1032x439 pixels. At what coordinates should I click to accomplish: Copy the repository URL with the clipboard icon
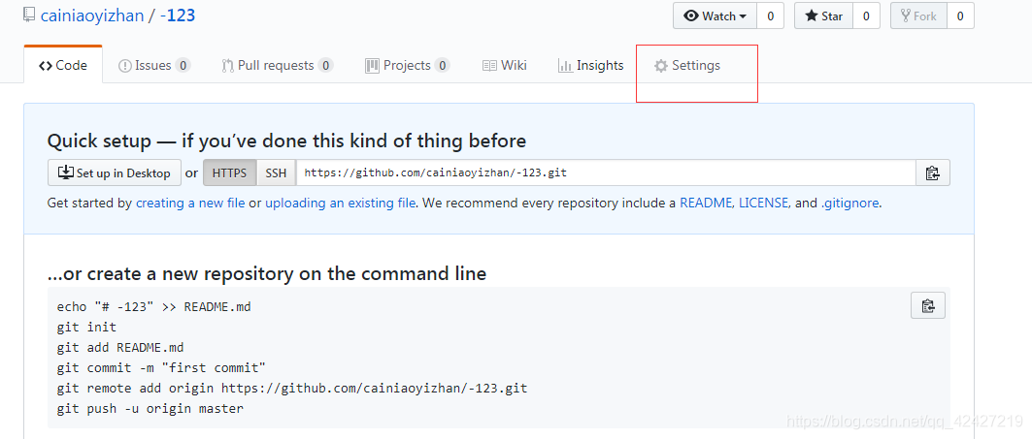933,172
